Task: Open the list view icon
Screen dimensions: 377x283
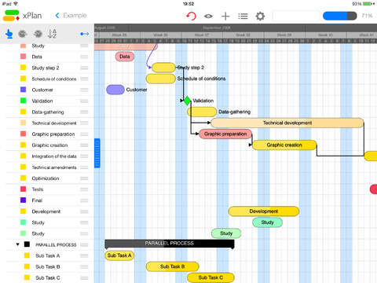Action: tap(243, 17)
